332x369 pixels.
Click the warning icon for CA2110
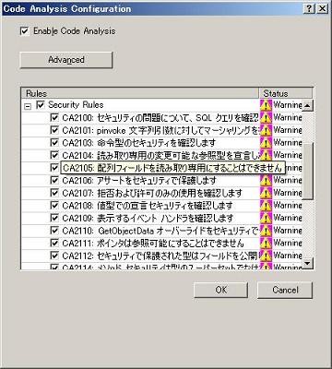click(x=266, y=231)
